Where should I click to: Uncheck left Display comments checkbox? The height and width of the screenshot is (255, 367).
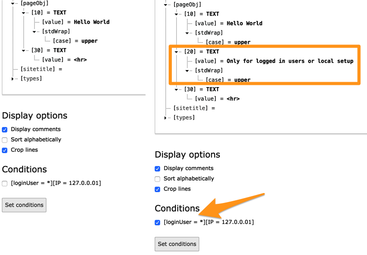tap(5, 129)
